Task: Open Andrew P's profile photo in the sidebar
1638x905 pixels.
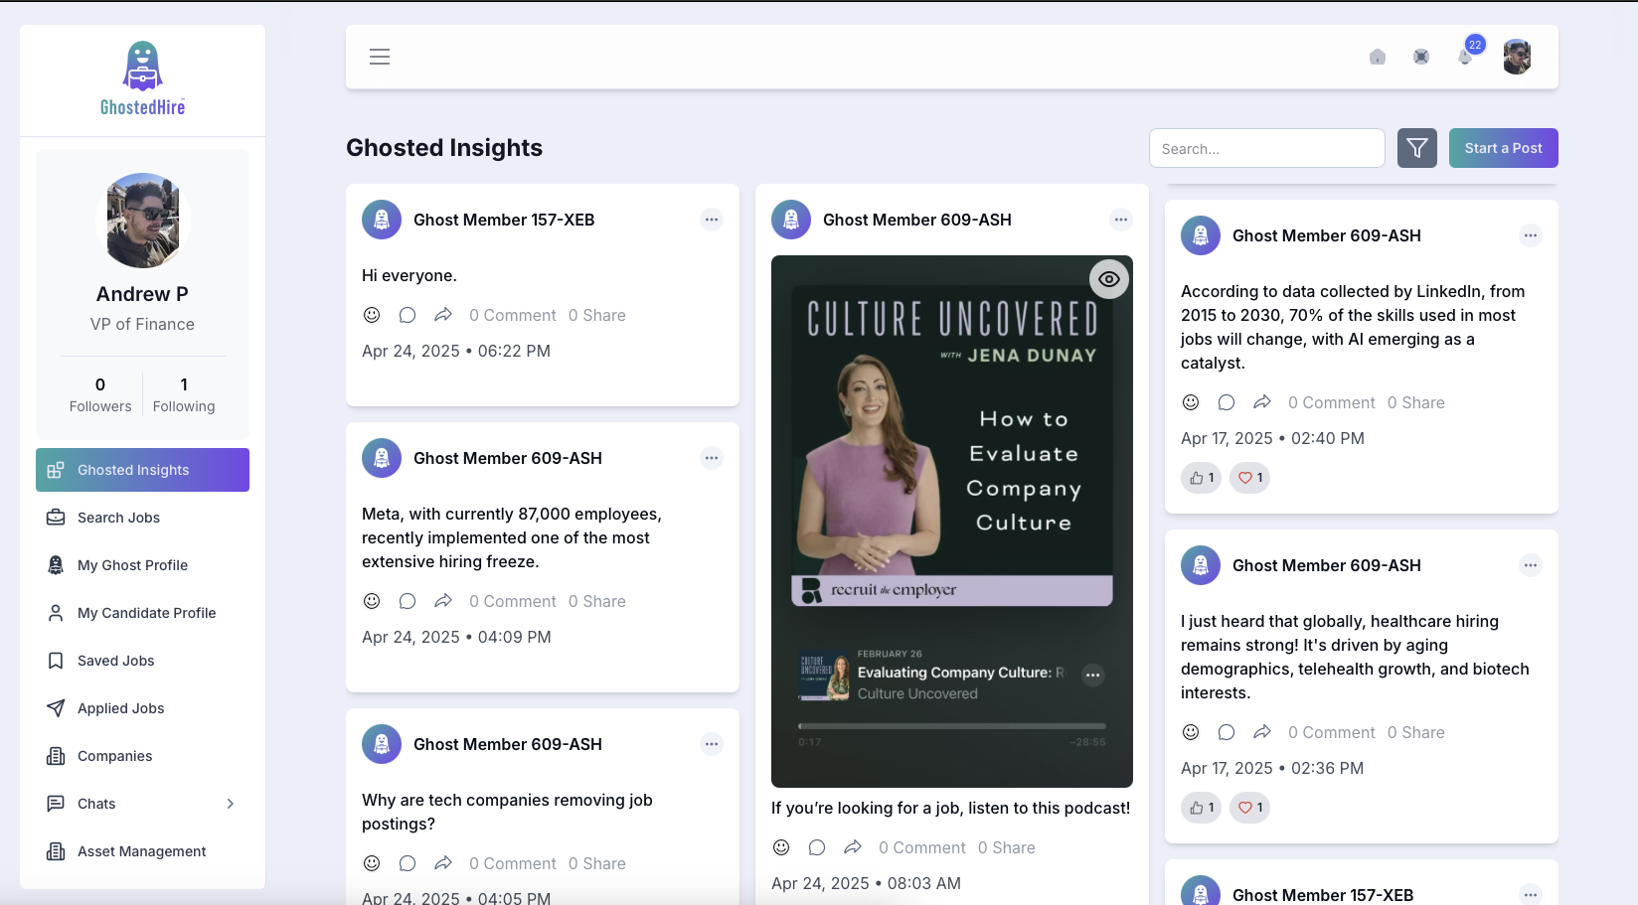Action: pyautogui.click(x=142, y=221)
